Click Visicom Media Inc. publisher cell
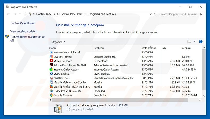The width and height of the screenshot is (210, 119). (x=104, y=57)
